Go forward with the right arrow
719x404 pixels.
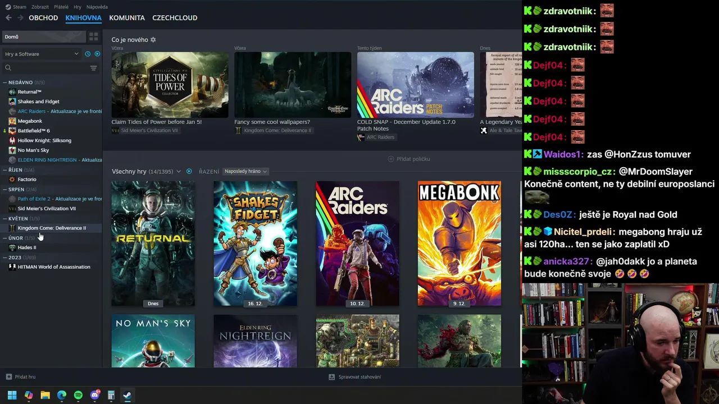coord(20,17)
